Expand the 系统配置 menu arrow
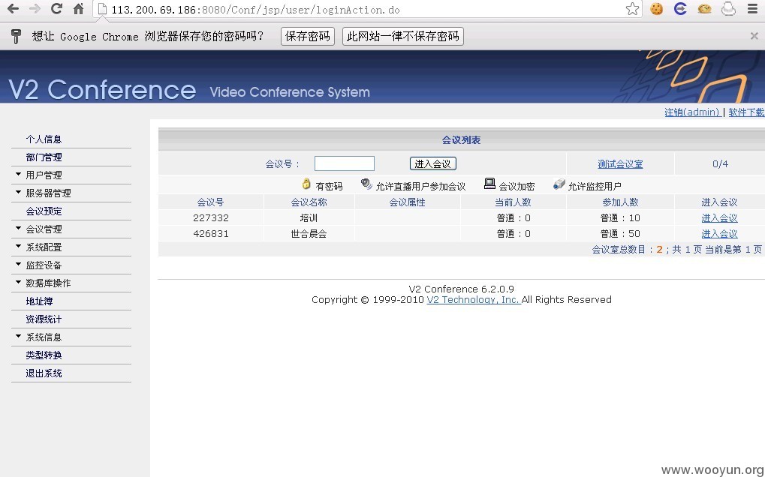 [x=19, y=246]
